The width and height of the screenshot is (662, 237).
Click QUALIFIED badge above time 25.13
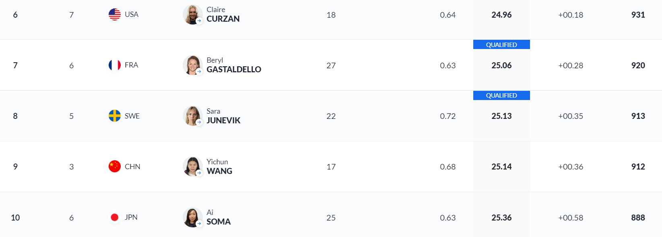click(501, 95)
